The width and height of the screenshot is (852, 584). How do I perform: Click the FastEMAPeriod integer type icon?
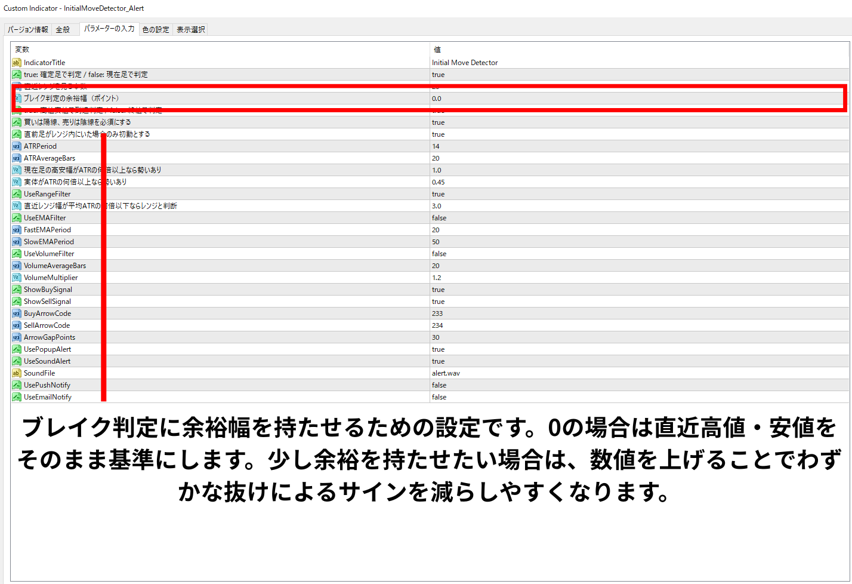(x=17, y=230)
